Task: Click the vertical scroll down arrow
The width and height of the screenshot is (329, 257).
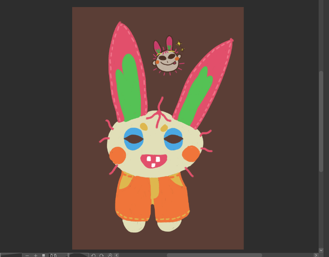Action: [321, 250]
